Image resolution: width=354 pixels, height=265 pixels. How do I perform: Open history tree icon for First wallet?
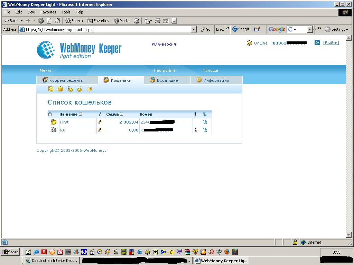click(x=205, y=122)
